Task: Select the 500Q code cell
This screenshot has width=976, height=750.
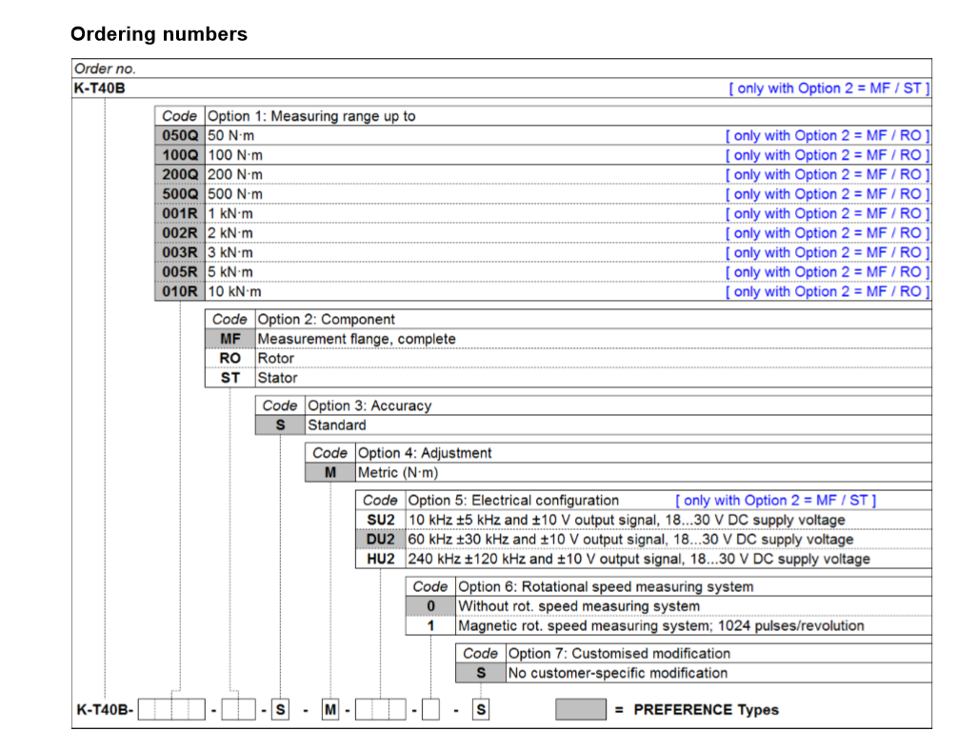Action: [179, 194]
